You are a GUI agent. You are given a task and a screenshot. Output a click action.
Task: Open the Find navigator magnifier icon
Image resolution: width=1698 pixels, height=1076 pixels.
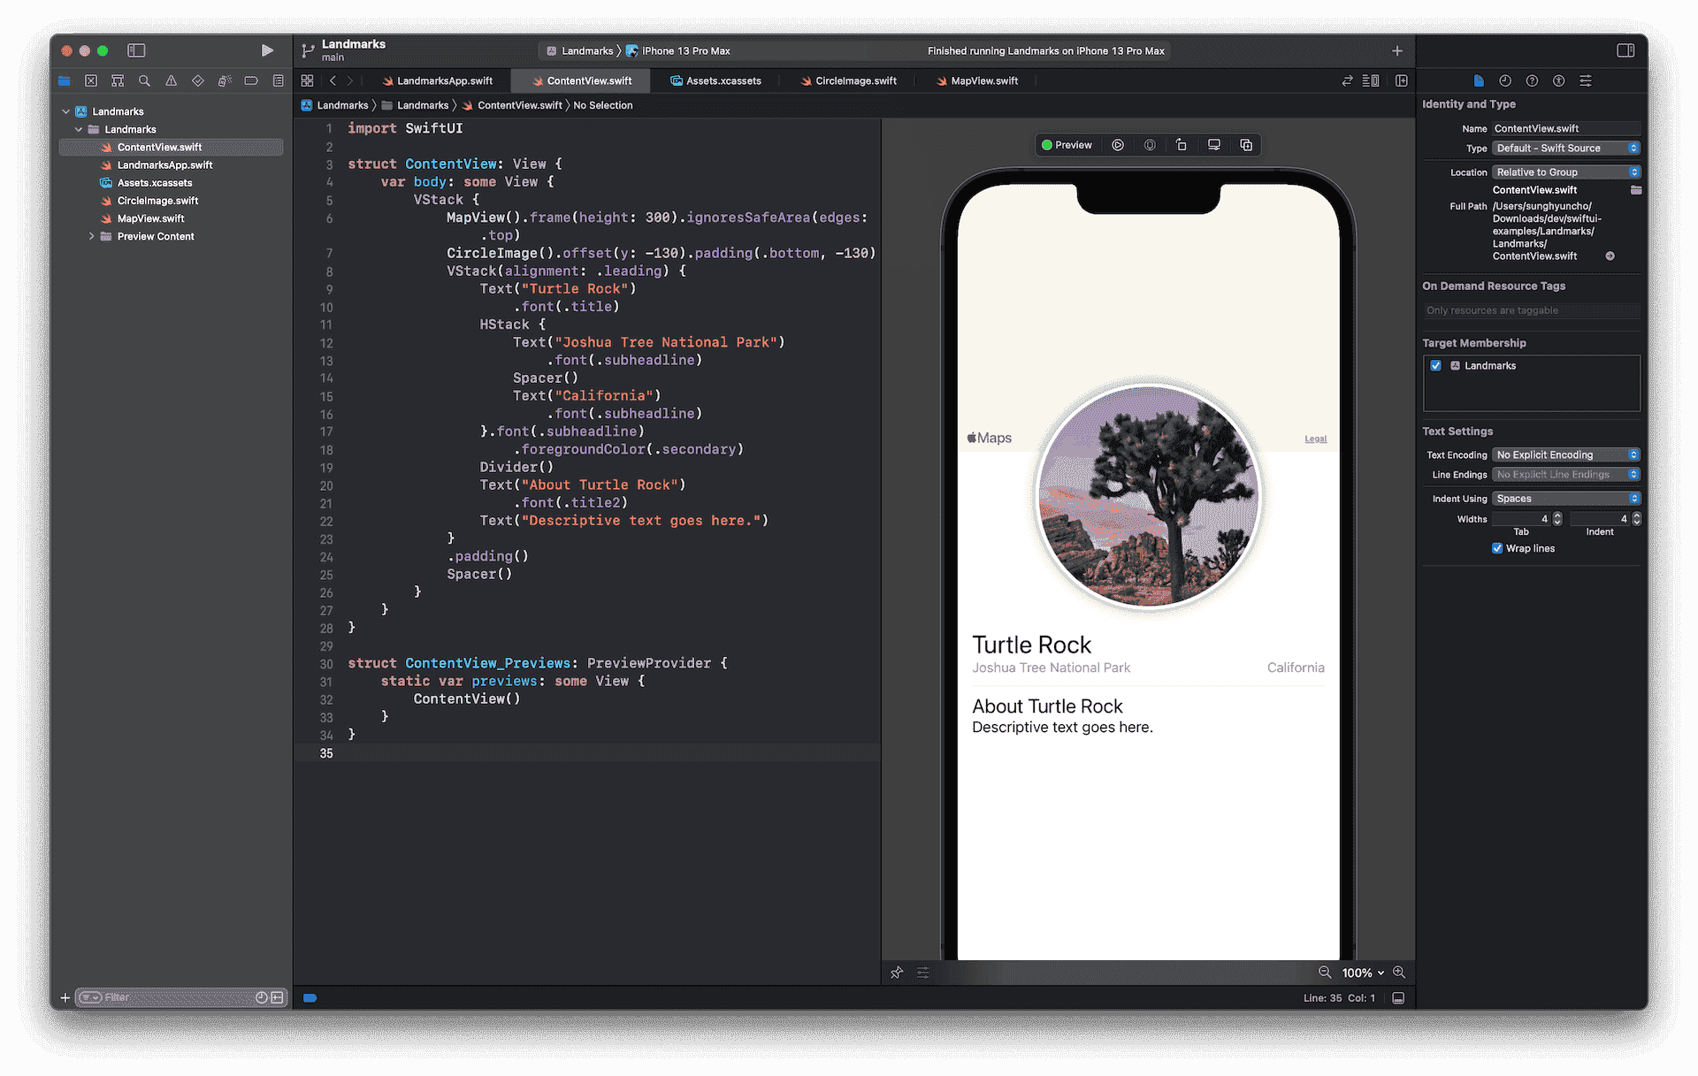pos(144,80)
